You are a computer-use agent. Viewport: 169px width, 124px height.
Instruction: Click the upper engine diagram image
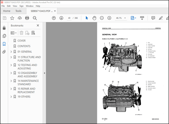(x=122, y=58)
